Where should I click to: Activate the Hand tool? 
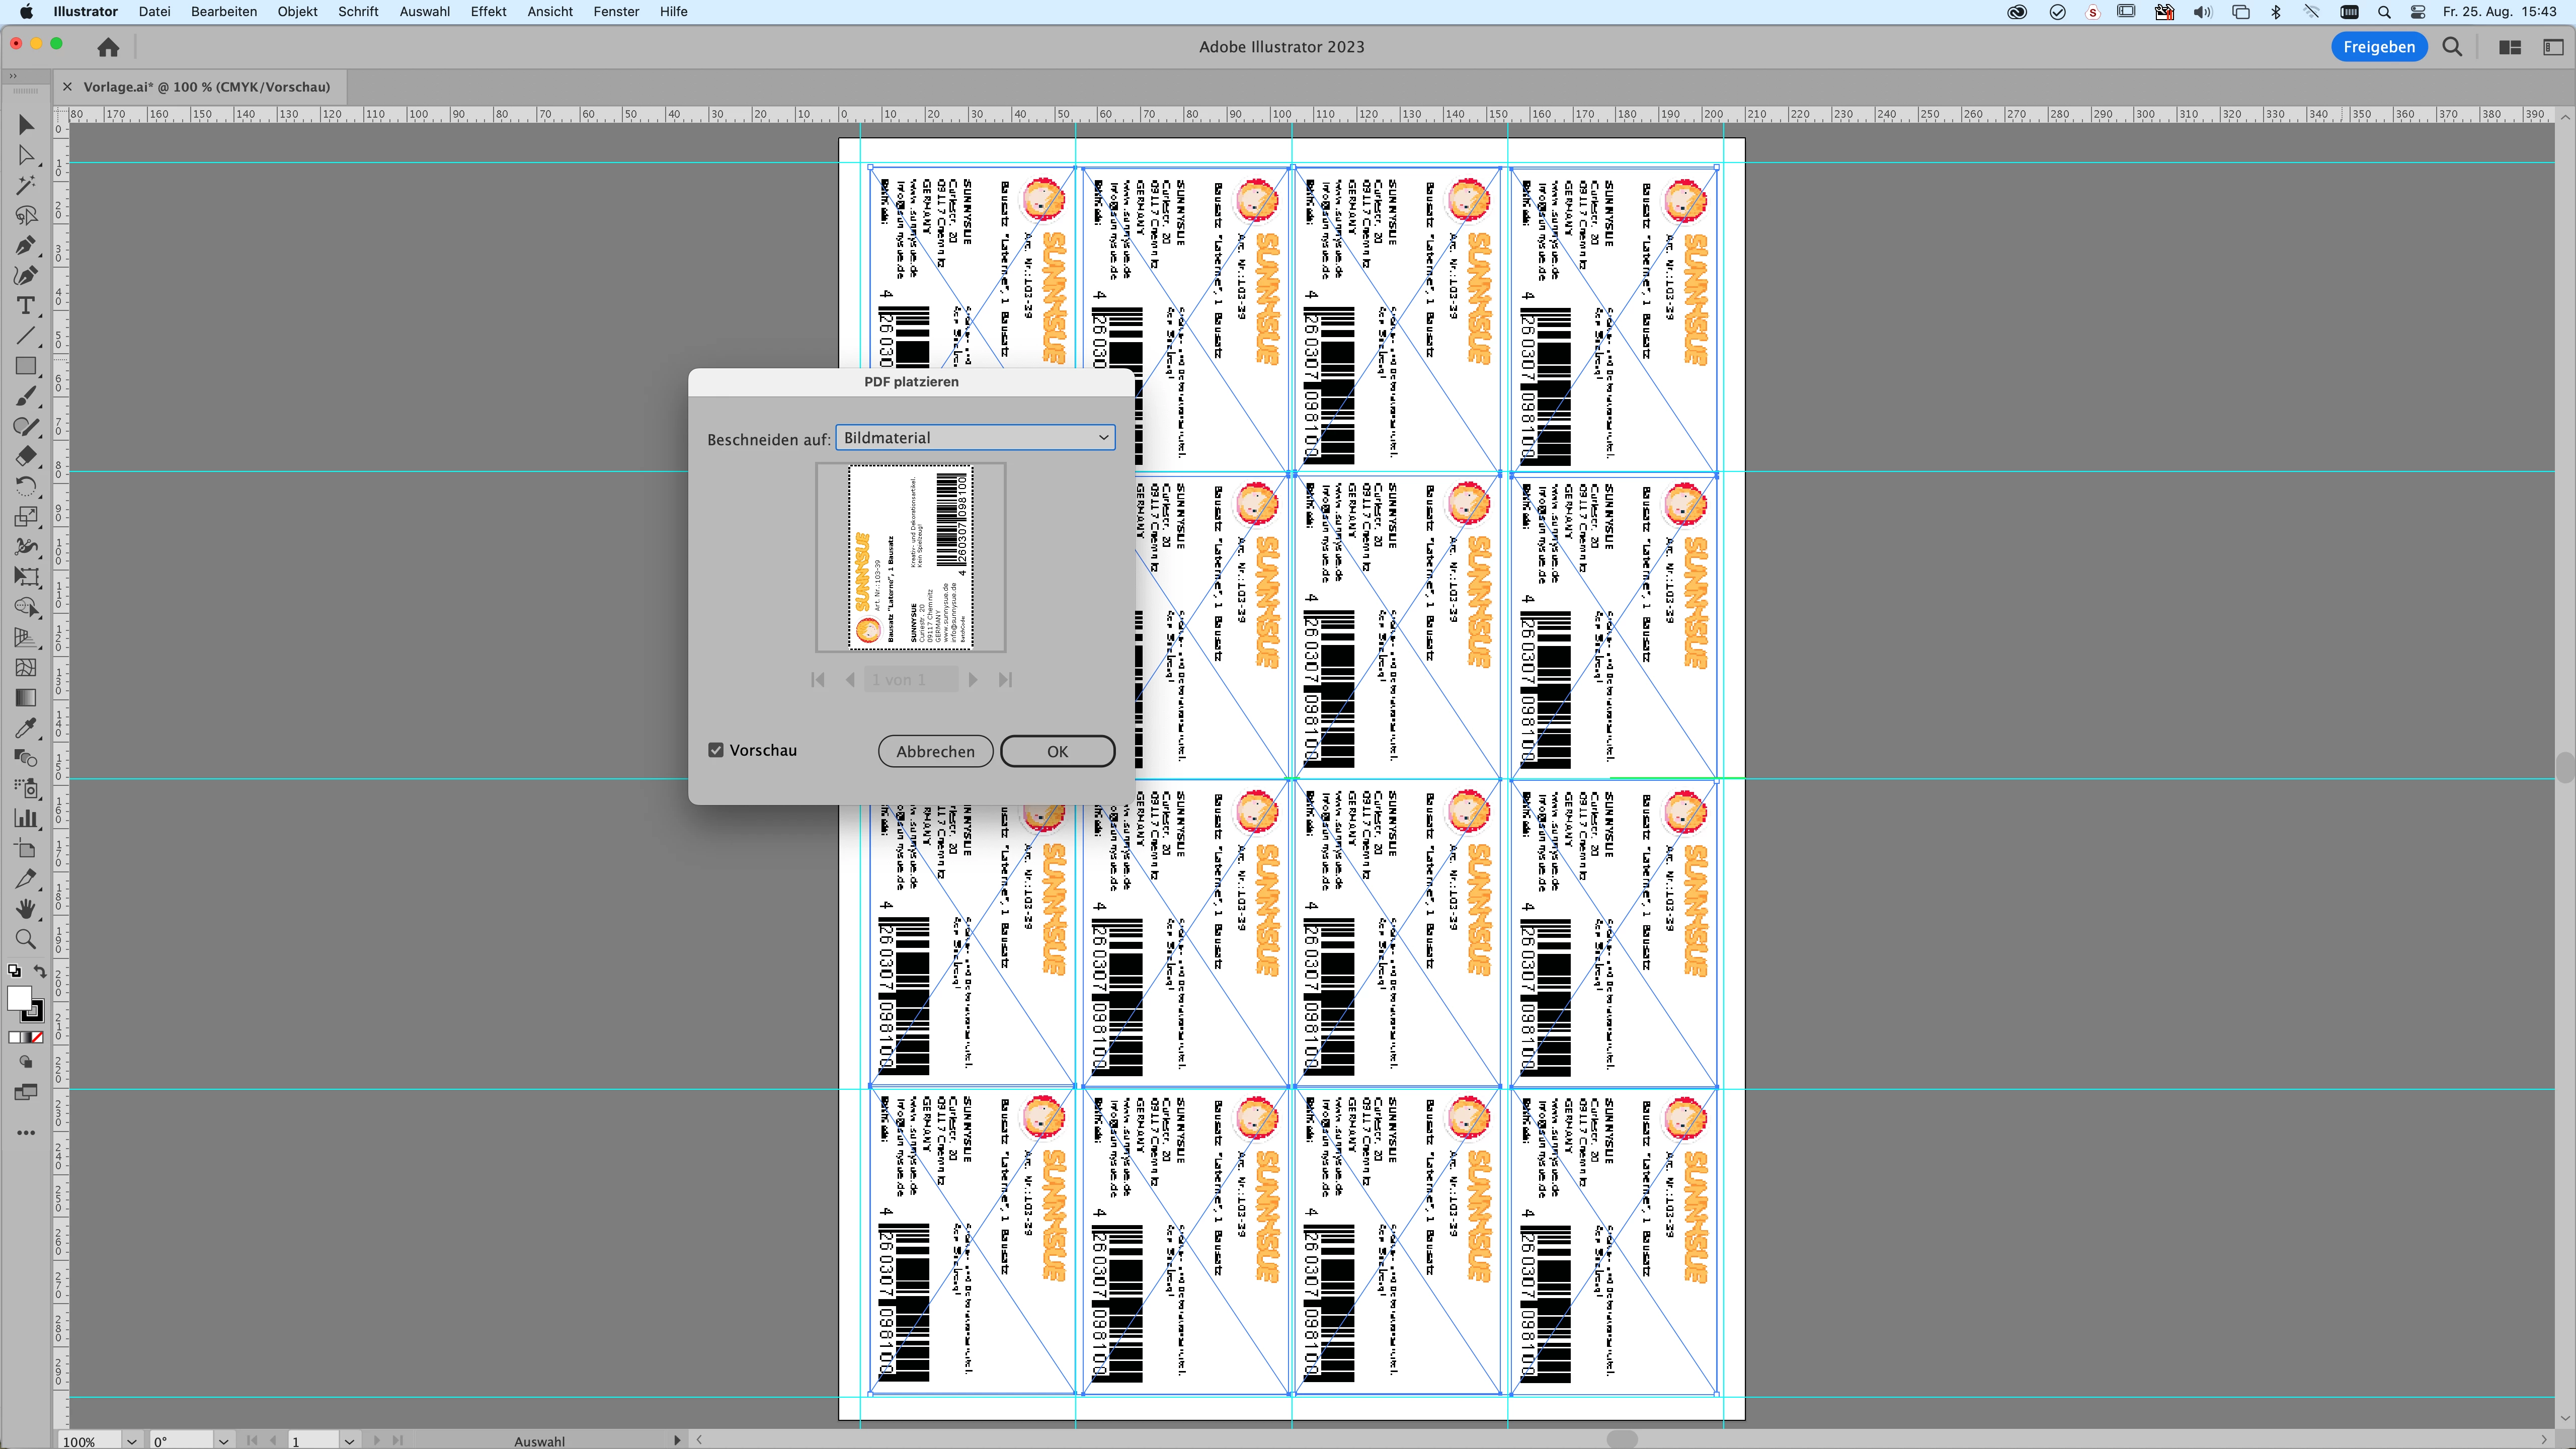coord(25,909)
